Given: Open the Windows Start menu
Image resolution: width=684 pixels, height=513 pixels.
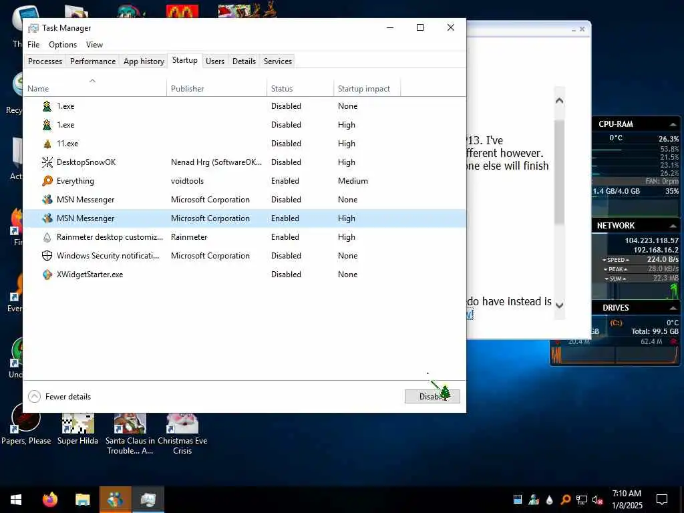Looking at the screenshot, I should (16, 500).
